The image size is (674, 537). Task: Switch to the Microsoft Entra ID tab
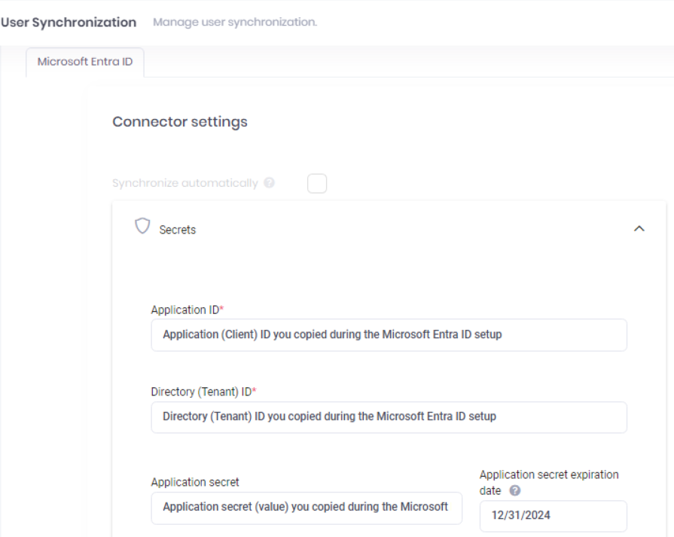tap(84, 63)
